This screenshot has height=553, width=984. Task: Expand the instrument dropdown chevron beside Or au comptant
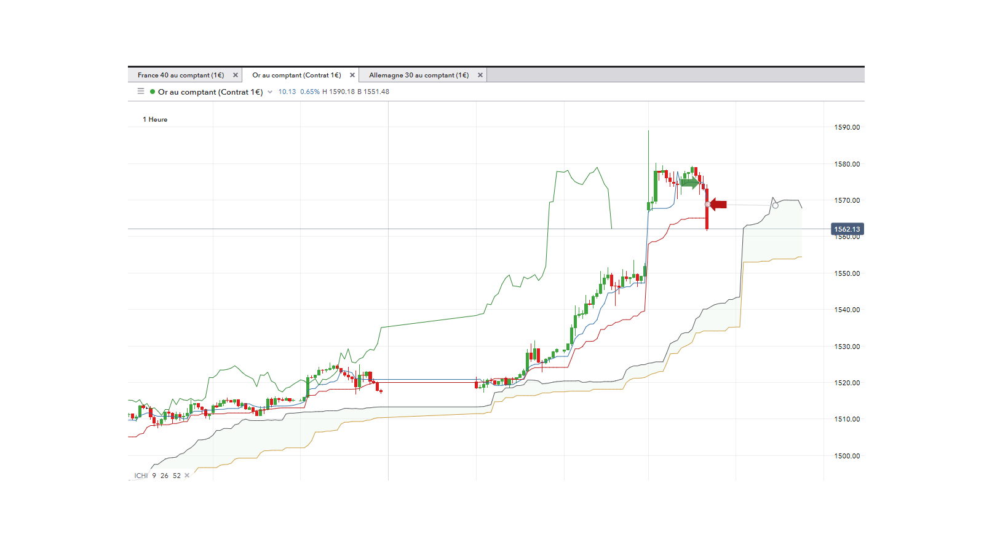(270, 92)
